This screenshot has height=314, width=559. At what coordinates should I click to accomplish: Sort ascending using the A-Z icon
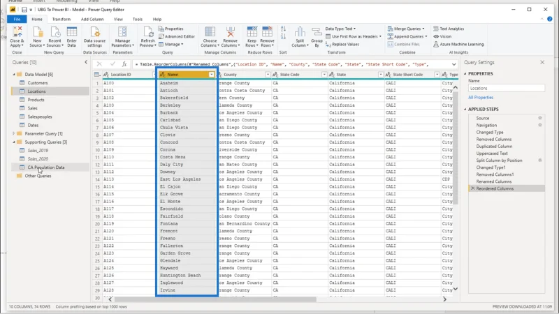pyautogui.click(x=283, y=29)
